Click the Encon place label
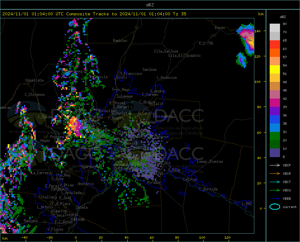 (220, 28)
